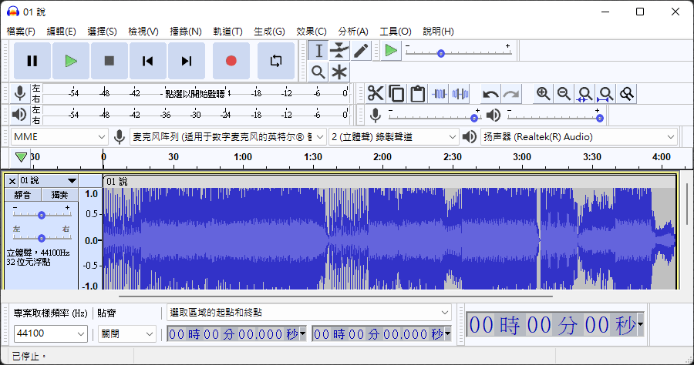Image resolution: width=694 pixels, height=365 pixels.
Task: Paste with the clipboard icon
Action: [x=418, y=94]
